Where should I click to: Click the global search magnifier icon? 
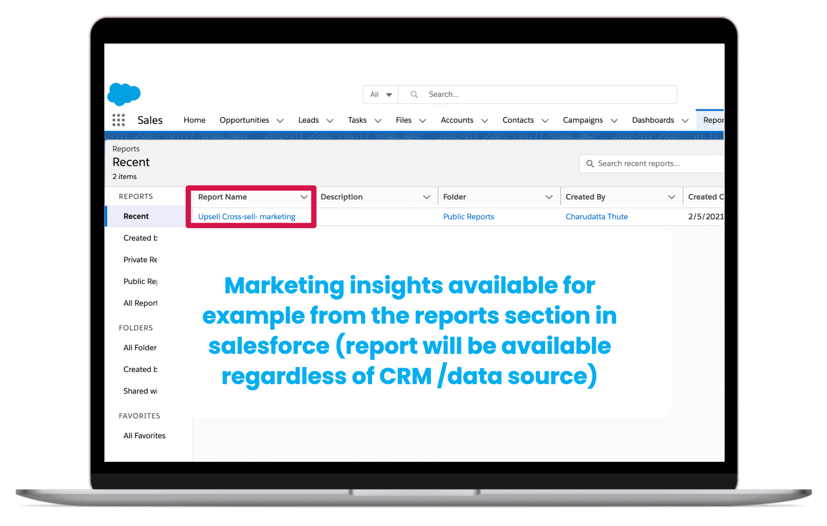(x=414, y=95)
